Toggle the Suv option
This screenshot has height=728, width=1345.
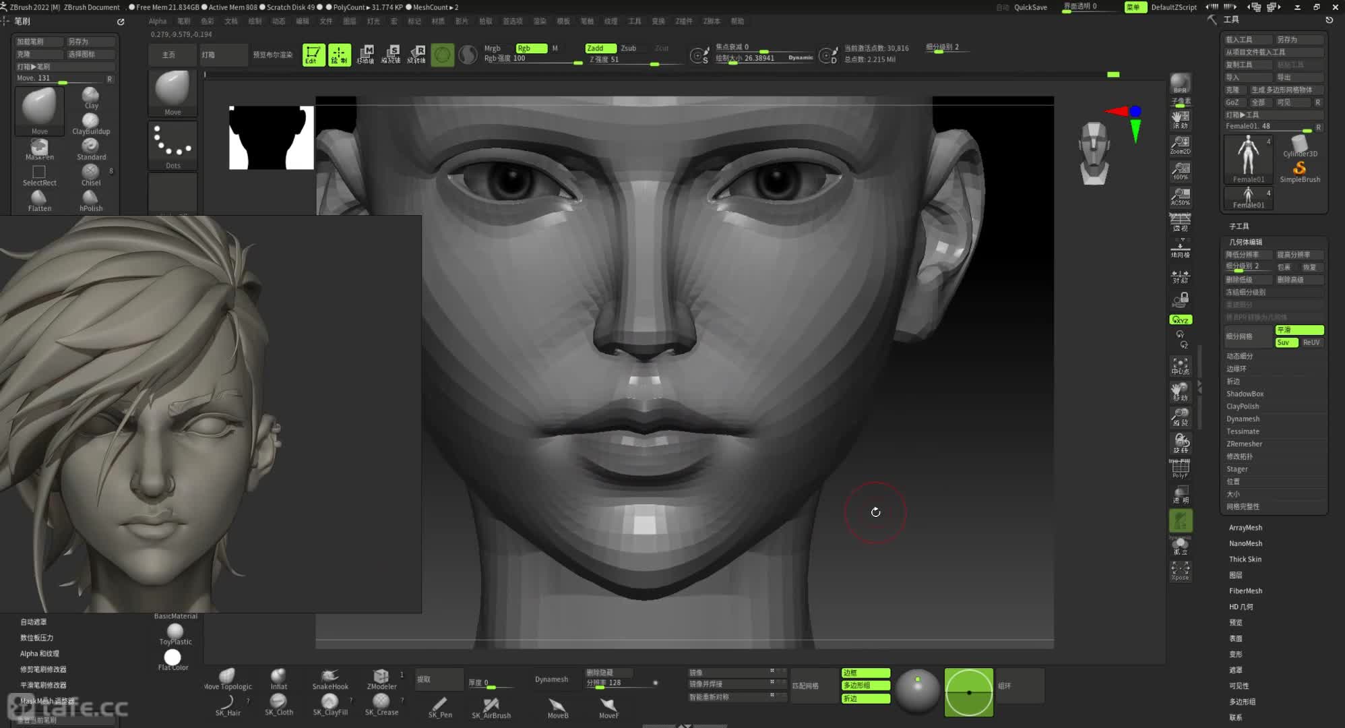[x=1286, y=342]
